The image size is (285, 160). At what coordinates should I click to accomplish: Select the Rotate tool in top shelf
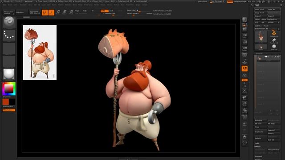point(71,12)
